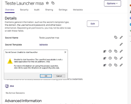Edit Secret Template with pencil icon
The height and width of the screenshot is (104, 131).
tap(121, 44)
